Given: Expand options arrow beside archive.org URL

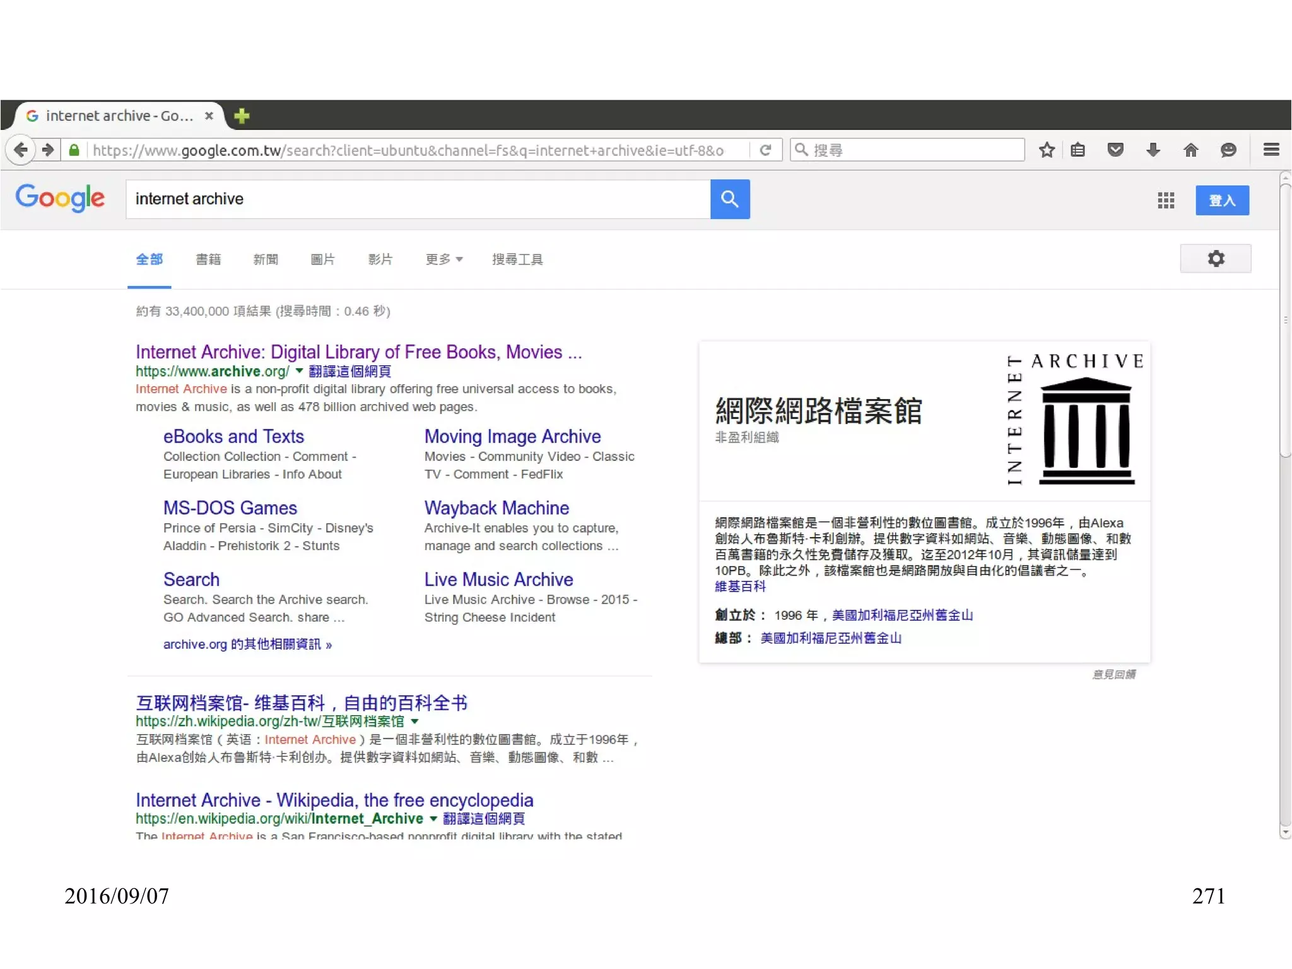Looking at the screenshot, I should click(x=299, y=371).
